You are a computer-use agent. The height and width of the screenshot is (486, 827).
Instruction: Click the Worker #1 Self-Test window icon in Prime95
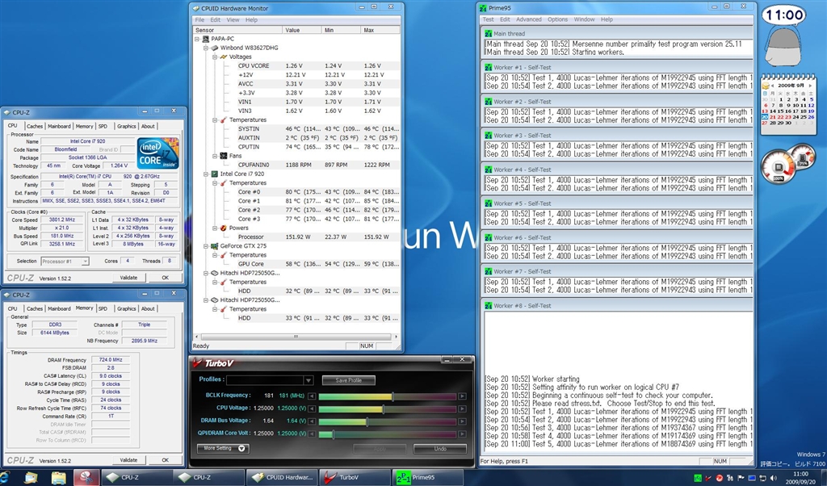[x=489, y=68]
